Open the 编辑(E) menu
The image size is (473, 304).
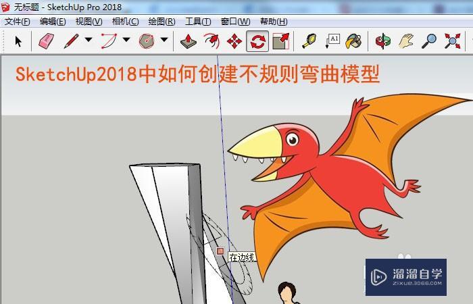[53, 22]
